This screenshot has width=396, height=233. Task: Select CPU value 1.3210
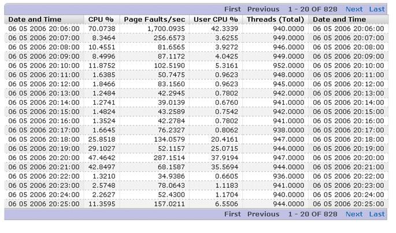103,176
